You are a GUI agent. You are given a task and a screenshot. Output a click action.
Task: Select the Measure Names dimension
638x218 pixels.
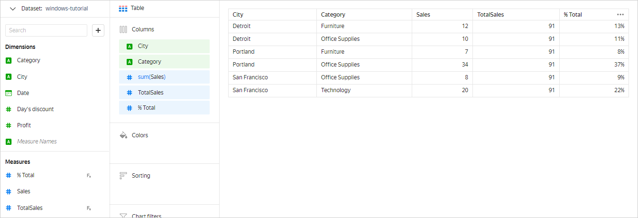37,142
